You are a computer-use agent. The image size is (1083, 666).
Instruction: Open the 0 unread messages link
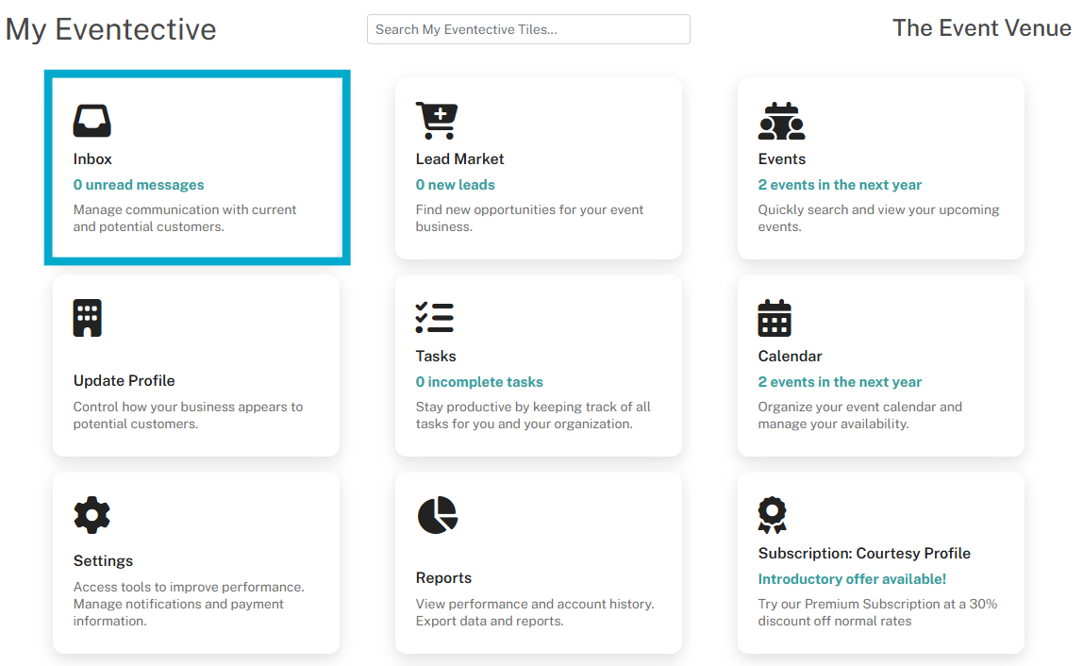coord(139,185)
